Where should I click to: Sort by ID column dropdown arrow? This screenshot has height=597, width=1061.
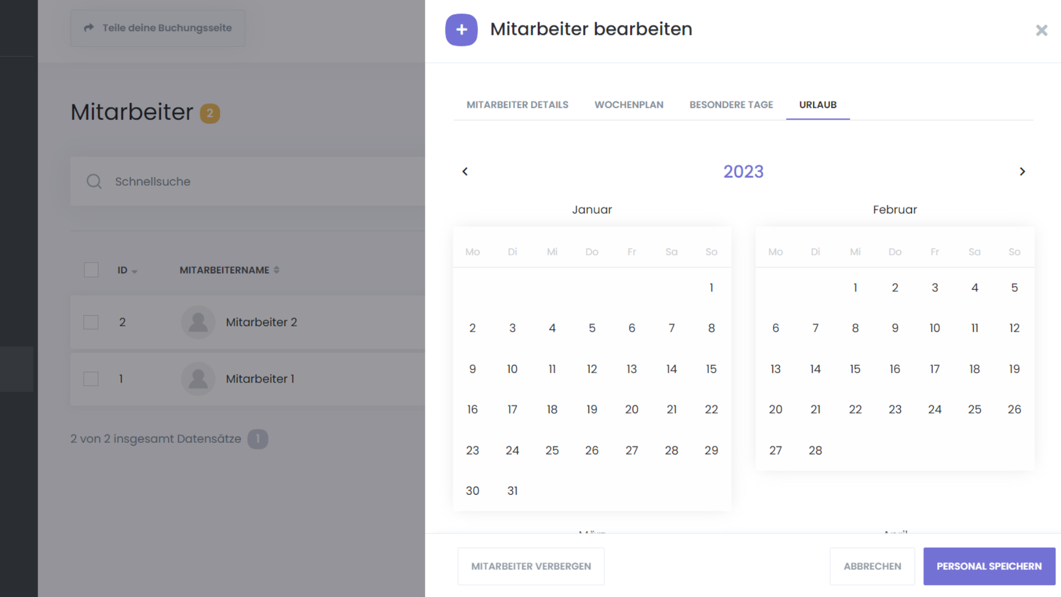click(134, 271)
